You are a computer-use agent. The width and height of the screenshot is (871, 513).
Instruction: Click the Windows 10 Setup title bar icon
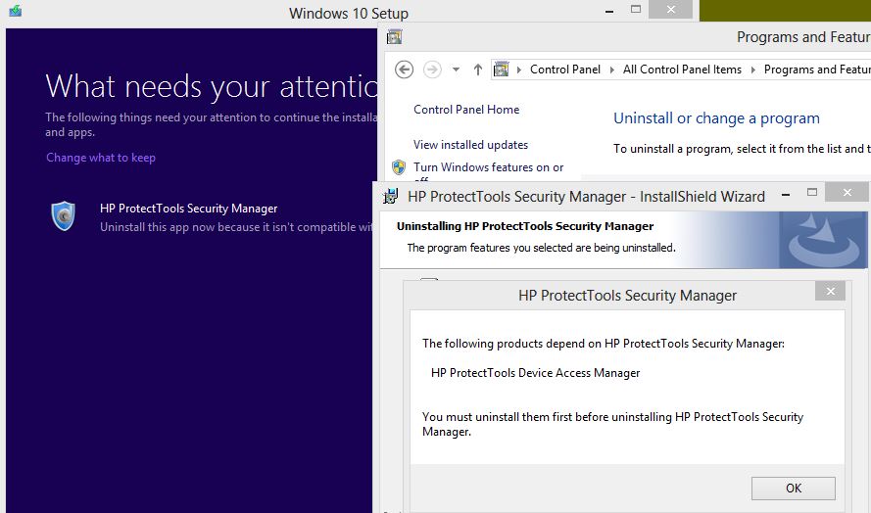click(x=16, y=12)
